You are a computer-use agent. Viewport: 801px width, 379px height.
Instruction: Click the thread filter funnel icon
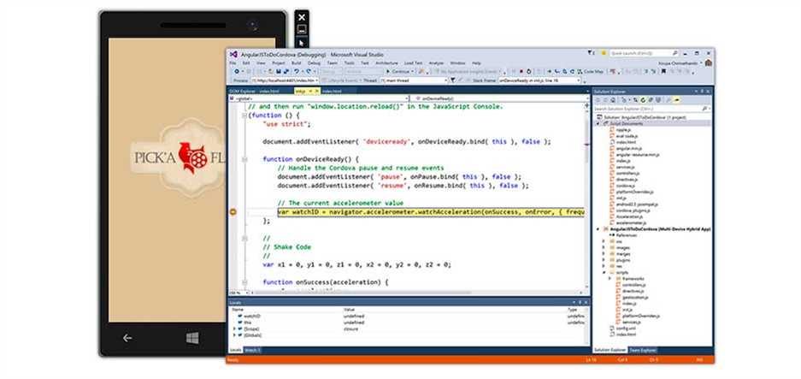(x=452, y=80)
